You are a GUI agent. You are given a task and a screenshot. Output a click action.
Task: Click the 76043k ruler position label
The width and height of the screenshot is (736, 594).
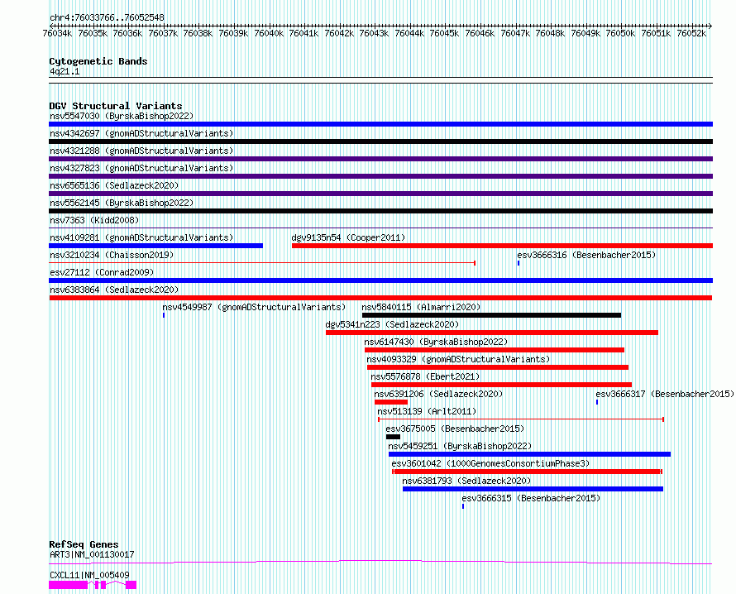coord(374,33)
